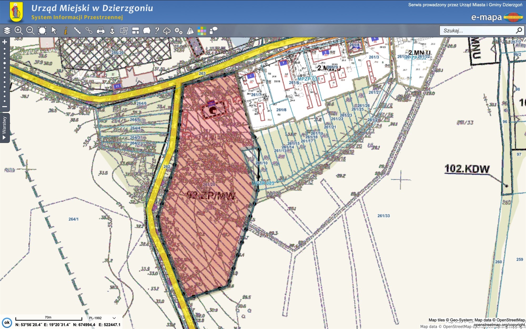Click the plus on zoom slider
Image resolution: width=526 pixels, height=329 pixels.
pyautogui.click(x=4, y=42)
